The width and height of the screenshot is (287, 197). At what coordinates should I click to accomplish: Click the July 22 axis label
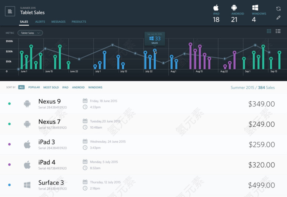(x=149, y=71)
